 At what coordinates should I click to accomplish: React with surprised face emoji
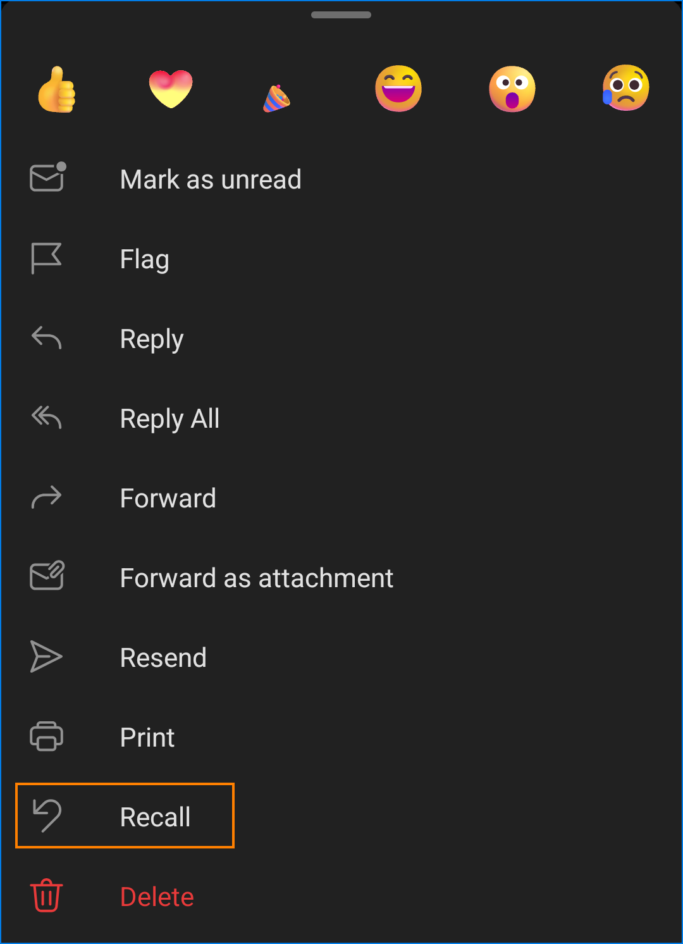pyautogui.click(x=512, y=89)
